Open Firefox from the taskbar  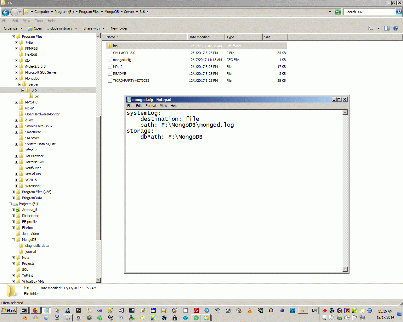click(x=35, y=310)
